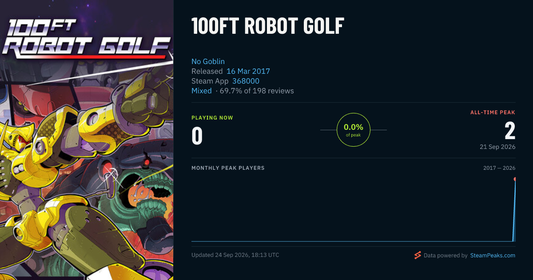
Task: Click the release date 16 Mar 2017
Action: [x=248, y=71]
